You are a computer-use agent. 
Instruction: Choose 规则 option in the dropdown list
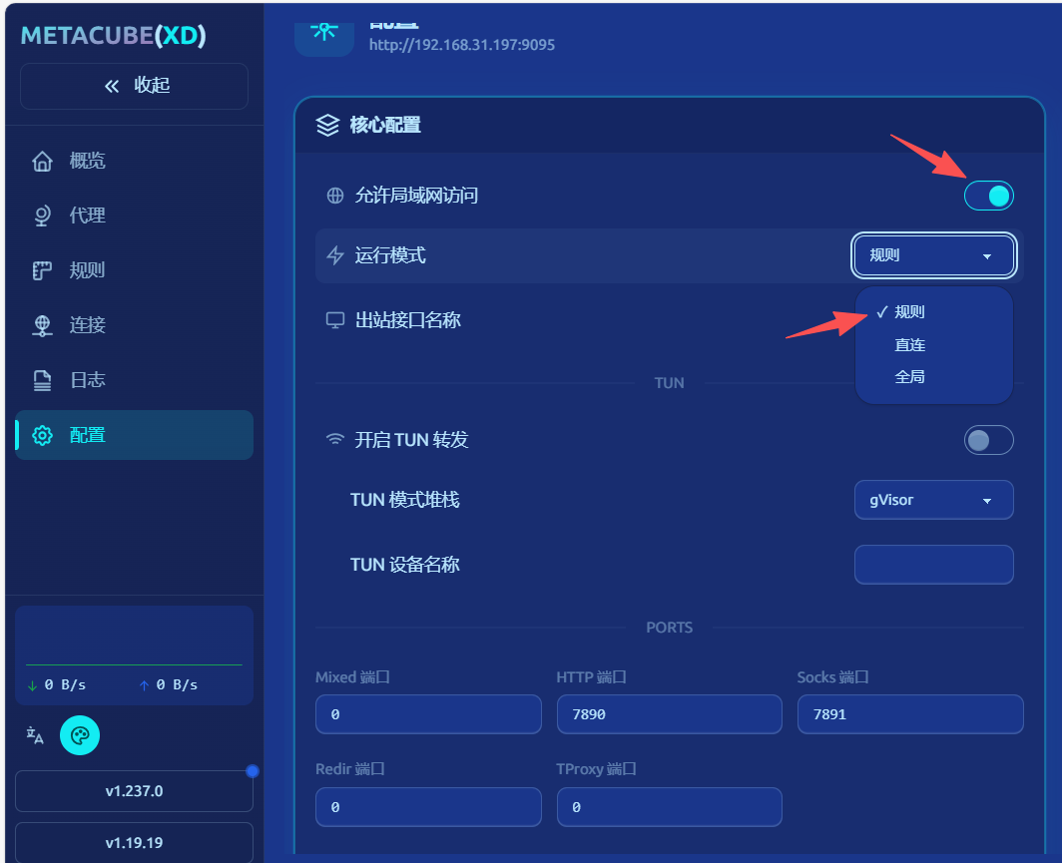click(933, 312)
